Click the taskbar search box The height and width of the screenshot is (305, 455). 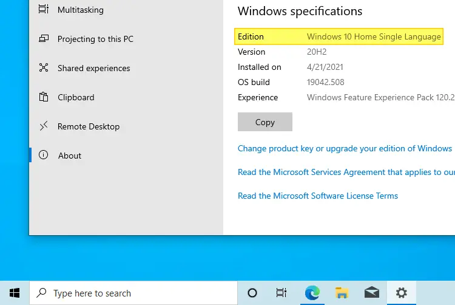click(x=133, y=293)
